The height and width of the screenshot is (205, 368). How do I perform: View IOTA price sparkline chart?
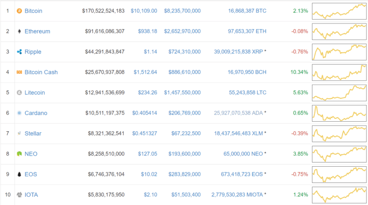(x=339, y=195)
